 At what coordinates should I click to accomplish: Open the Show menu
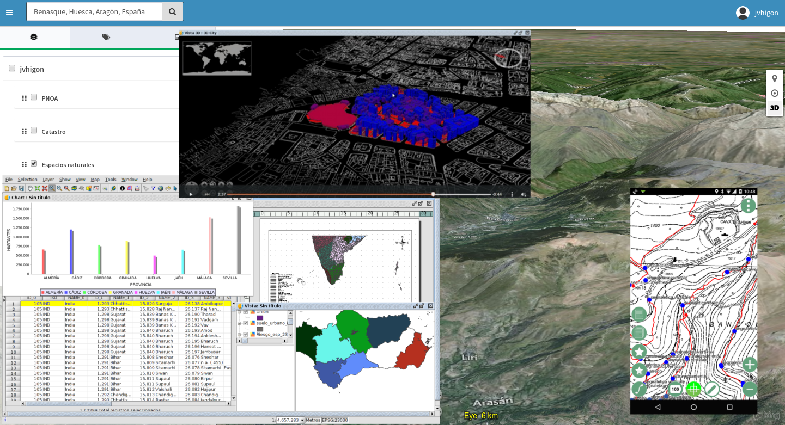point(65,180)
